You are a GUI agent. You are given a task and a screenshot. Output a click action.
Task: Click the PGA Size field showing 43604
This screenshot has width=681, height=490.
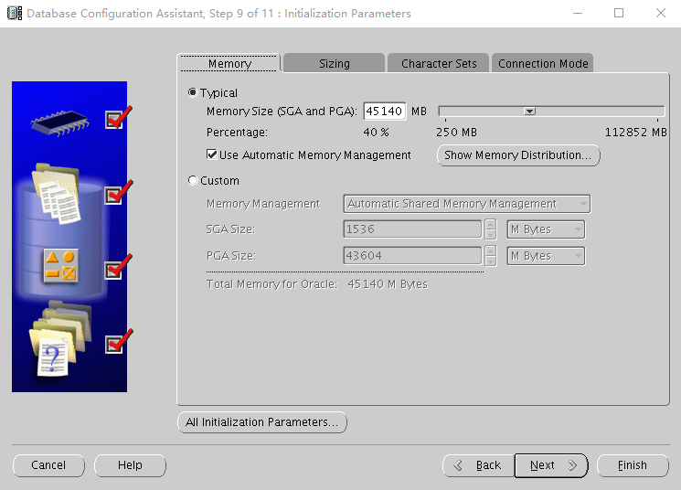pos(412,256)
